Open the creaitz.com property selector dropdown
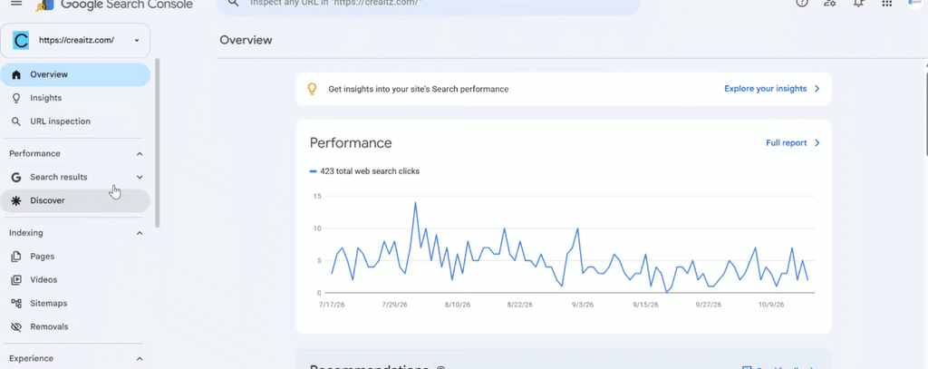This screenshot has width=928, height=369. click(x=75, y=40)
